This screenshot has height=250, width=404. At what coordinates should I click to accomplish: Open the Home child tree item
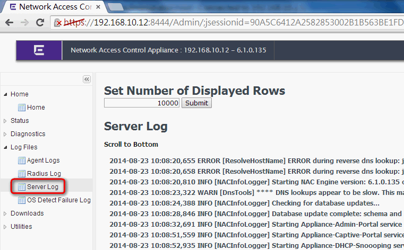tap(36, 108)
